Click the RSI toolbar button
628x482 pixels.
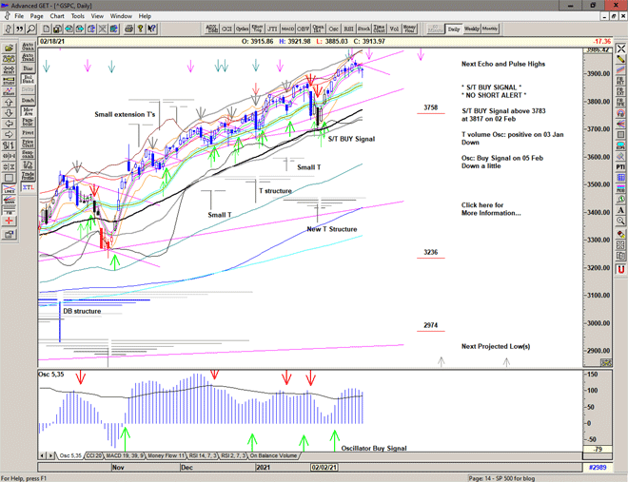pos(347,29)
